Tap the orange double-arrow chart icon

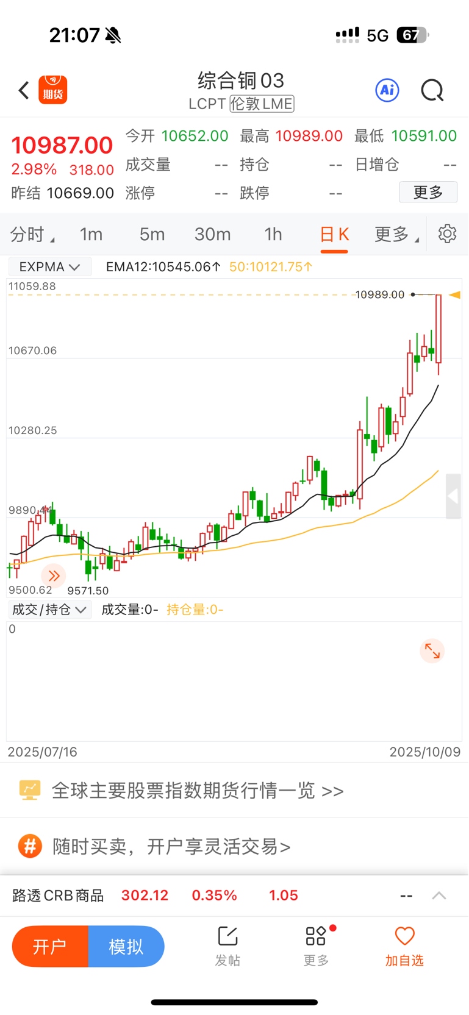pyautogui.click(x=54, y=575)
